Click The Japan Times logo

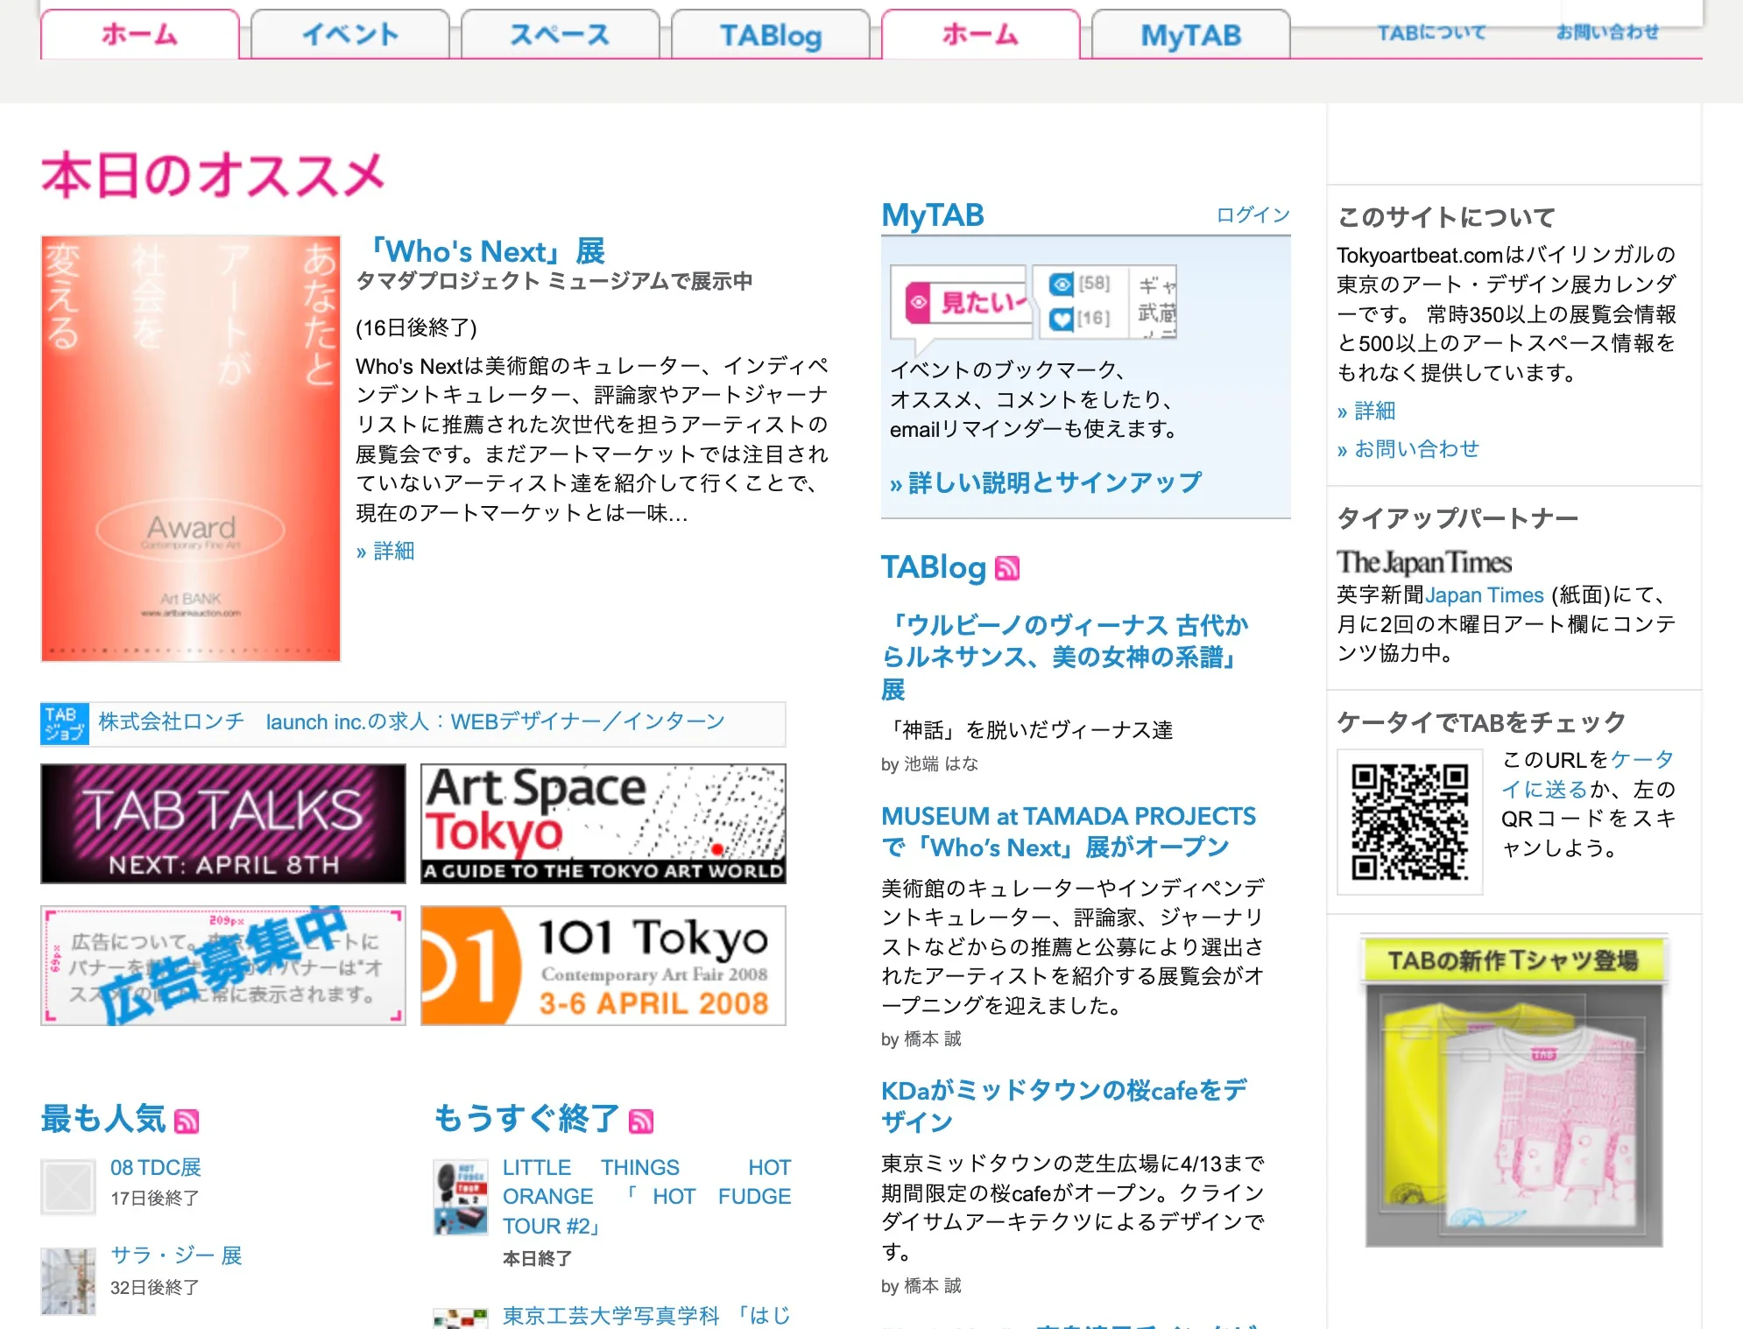tap(1423, 562)
